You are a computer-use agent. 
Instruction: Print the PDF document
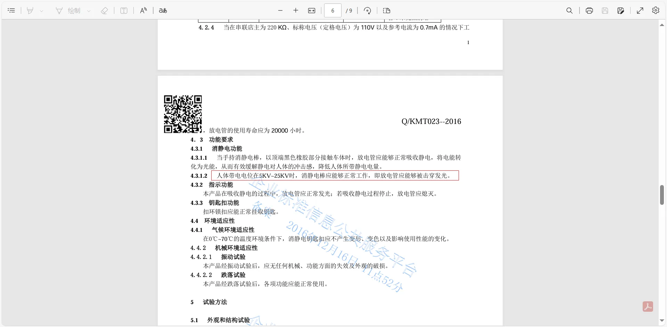(x=589, y=10)
